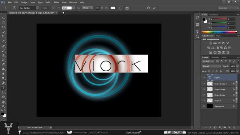The image size is (240, 135).
Task: Click the text color swatch in options bar
Action: click(112, 8)
